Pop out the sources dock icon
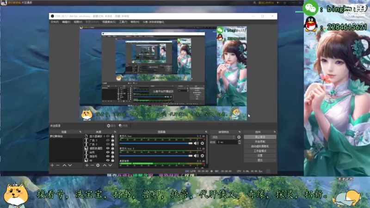Image resolution: width=370 pixels, height=208 pixels. 115,132
